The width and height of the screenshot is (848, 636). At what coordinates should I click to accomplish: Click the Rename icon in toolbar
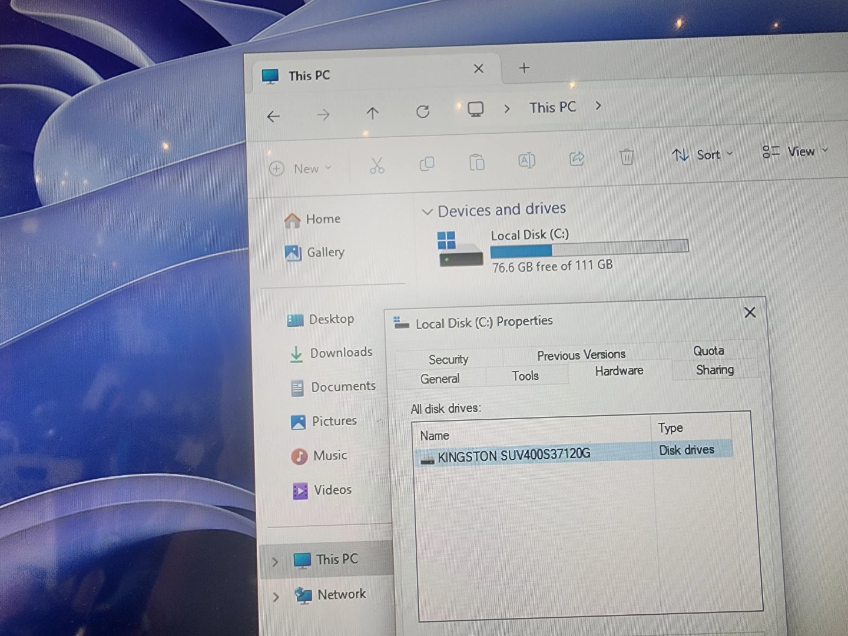(526, 160)
